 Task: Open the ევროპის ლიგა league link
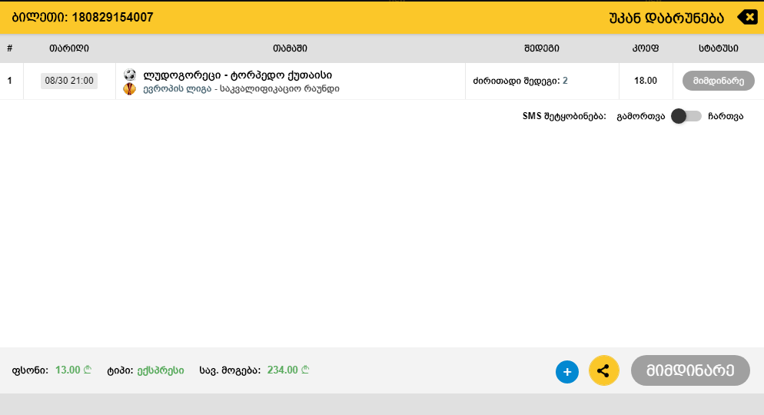pyautogui.click(x=178, y=88)
